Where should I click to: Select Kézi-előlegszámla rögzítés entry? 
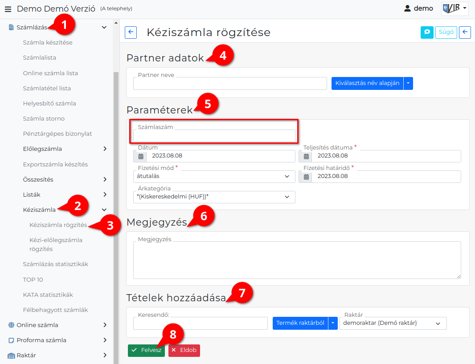[56, 244]
